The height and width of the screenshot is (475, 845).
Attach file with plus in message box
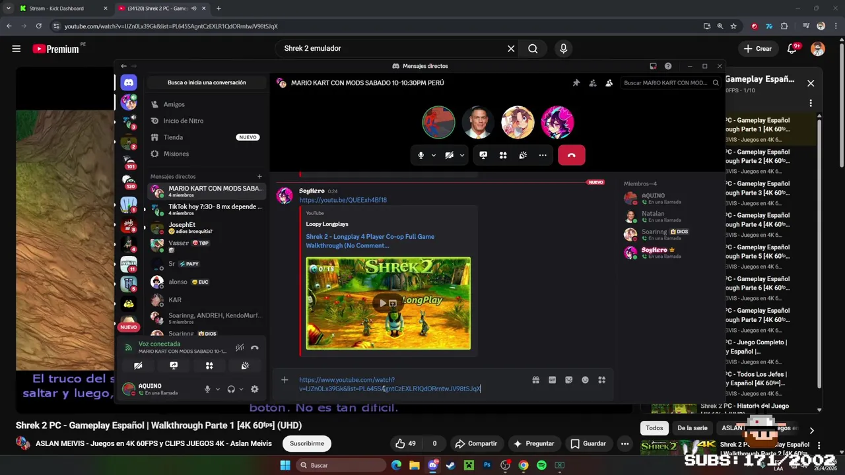click(x=285, y=380)
